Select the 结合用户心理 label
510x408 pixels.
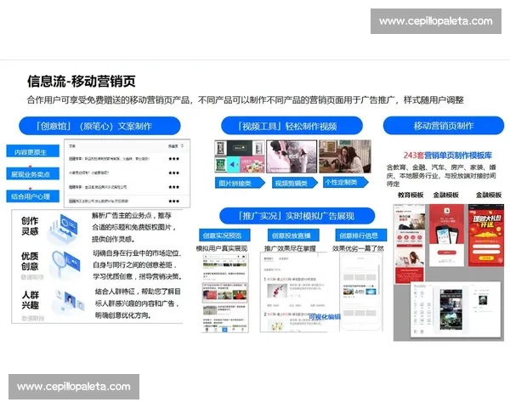33,196
